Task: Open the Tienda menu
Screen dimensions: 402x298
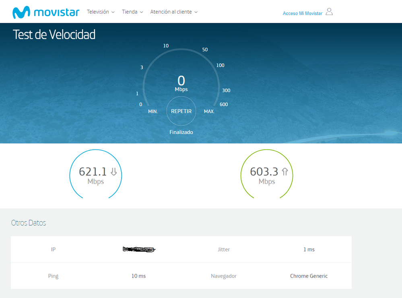Action: click(130, 12)
